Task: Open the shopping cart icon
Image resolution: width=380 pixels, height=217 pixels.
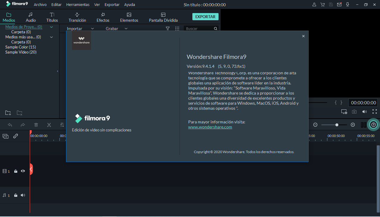Action: click(323, 5)
